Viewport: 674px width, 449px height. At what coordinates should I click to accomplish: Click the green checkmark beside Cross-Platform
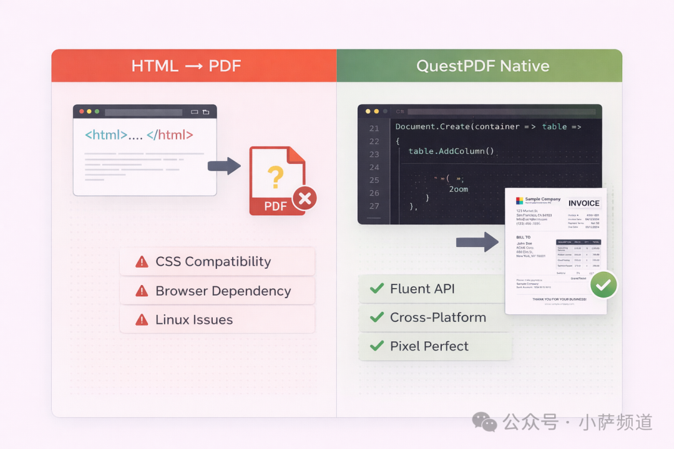coord(376,317)
